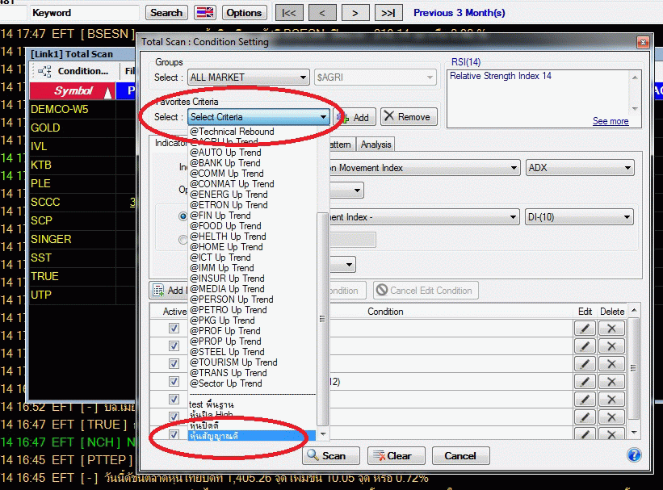
Task: Click the flag language icon
Action: pos(205,13)
